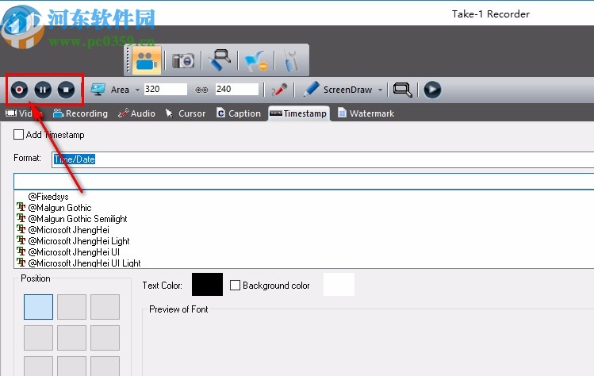Click the zoom magnifier icon beside ScreenDraw

[x=403, y=90]
